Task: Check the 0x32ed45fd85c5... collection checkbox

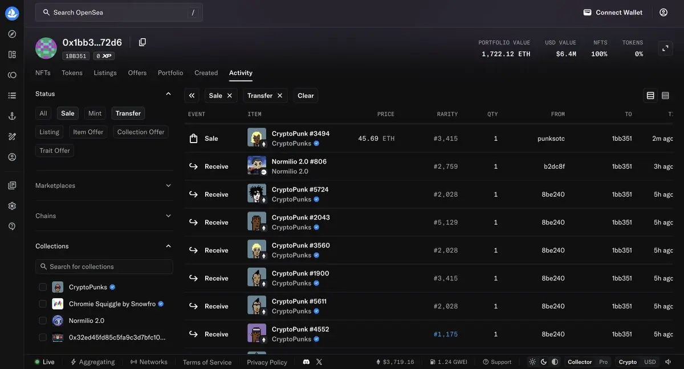Action: pos(43,337)
